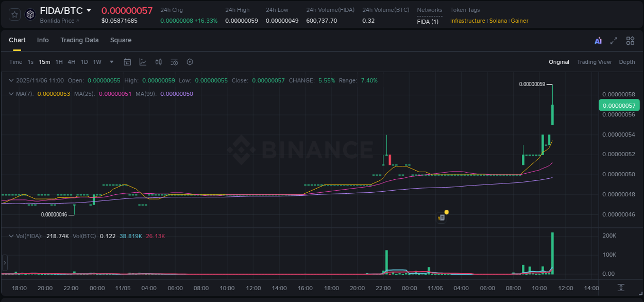
Task: Switch to the Trading Data tab
Action: pyautogui.click(x=79, y=40)
